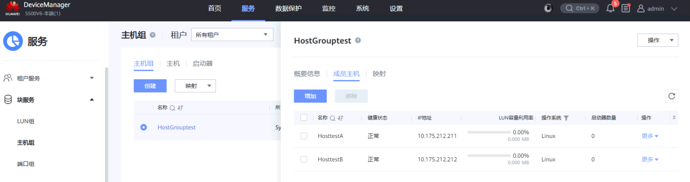
Task: Open the 数据保护 top menu
Action: (288, 9)
